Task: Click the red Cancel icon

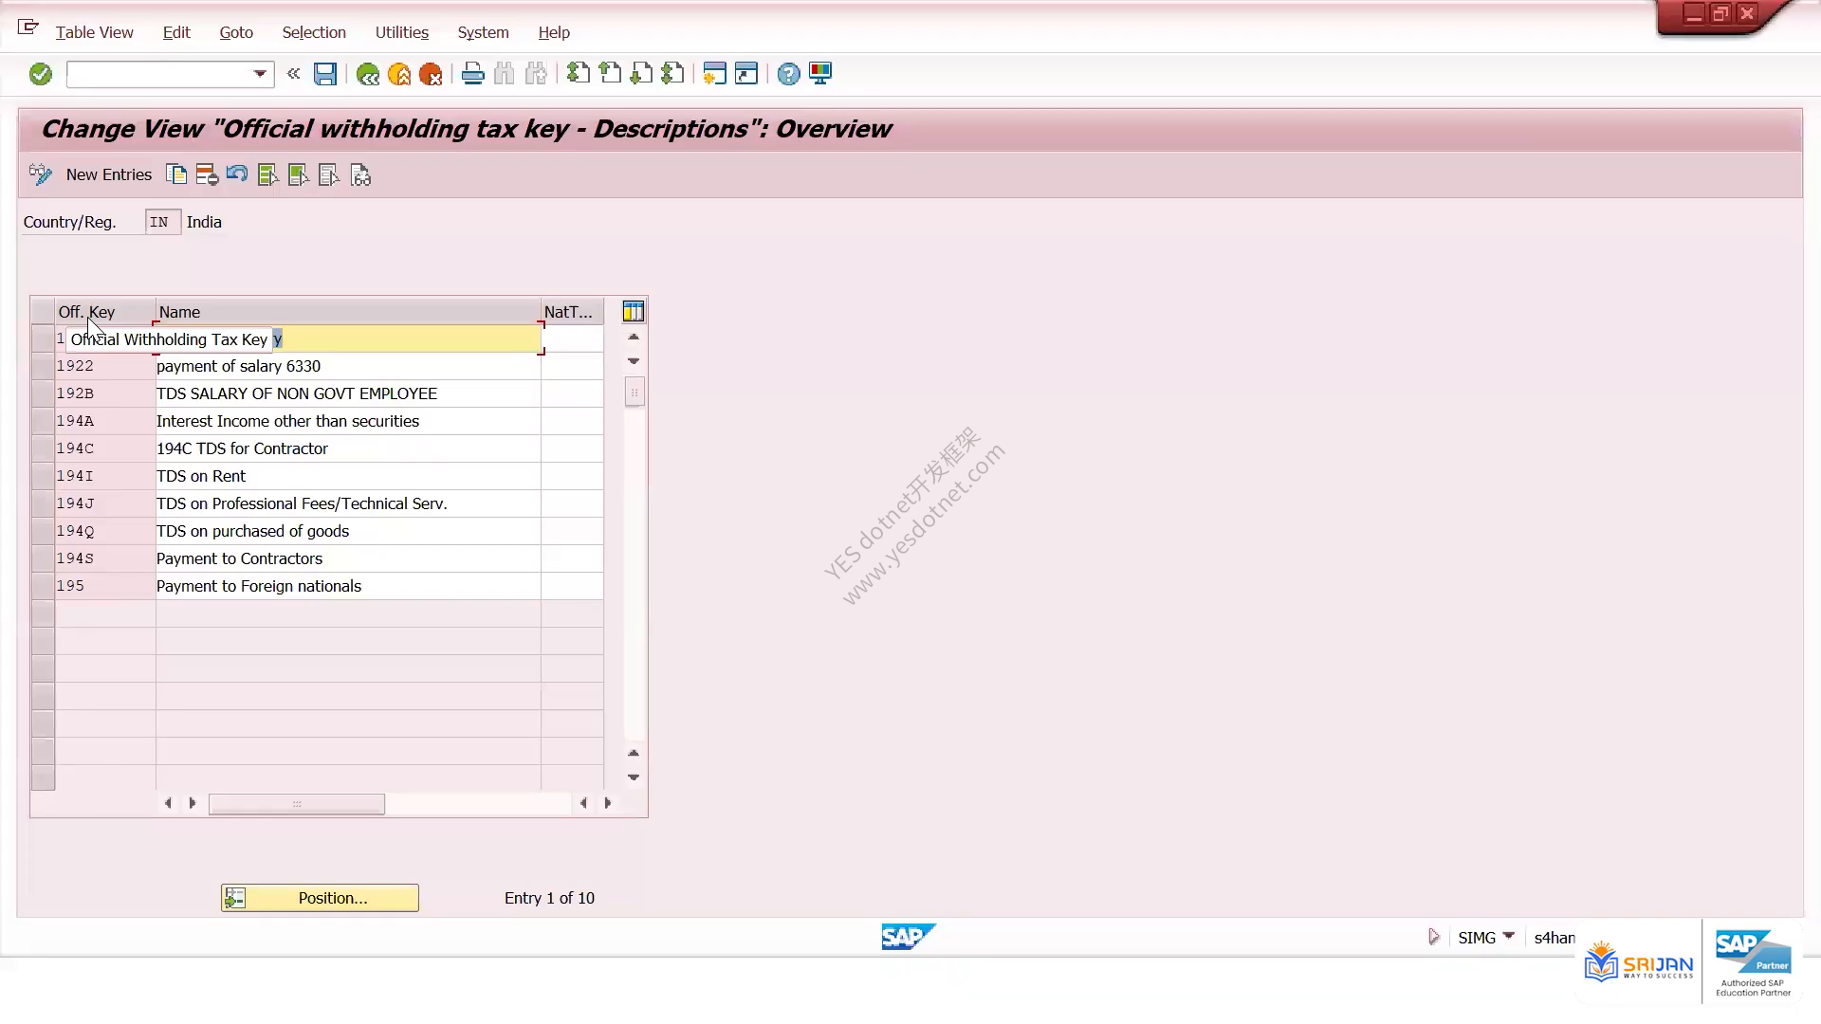Action: pyautogui.click(x=431, y=74)
